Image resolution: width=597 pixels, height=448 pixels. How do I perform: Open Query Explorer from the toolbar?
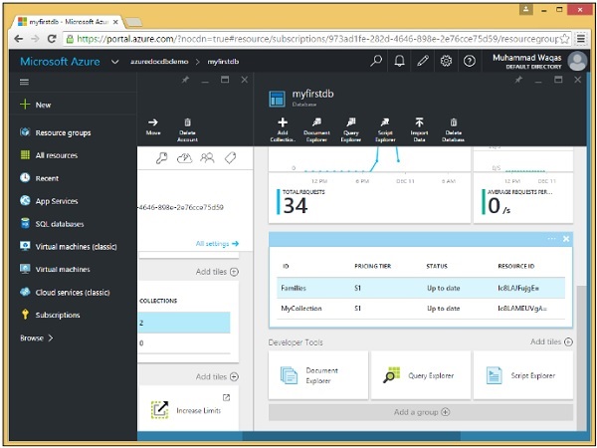350,129
